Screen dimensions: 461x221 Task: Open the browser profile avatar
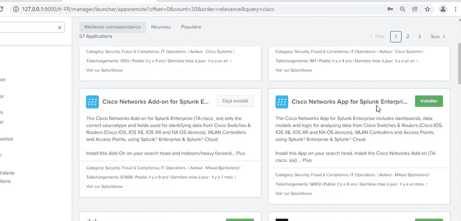tap(443, 9)
